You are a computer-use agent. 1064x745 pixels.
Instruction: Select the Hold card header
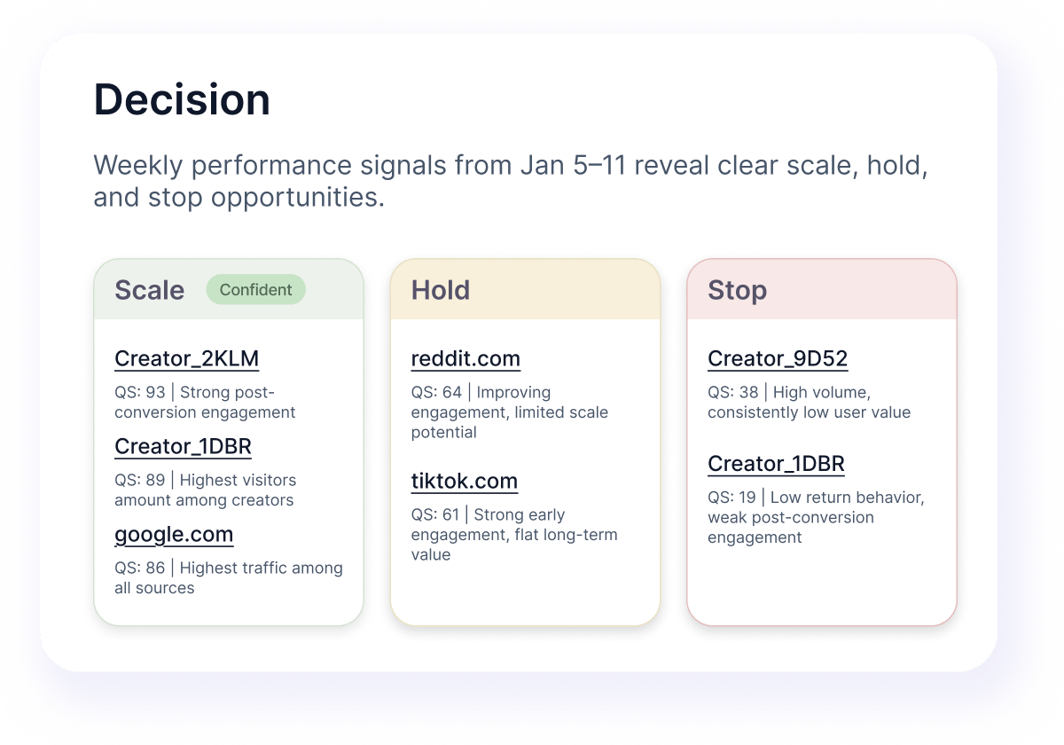(441, 290)
